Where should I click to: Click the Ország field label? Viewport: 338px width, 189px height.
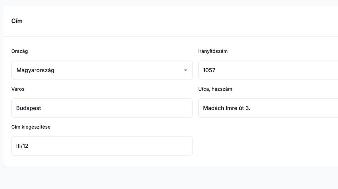pyautogui.click(x=20, y=51)
